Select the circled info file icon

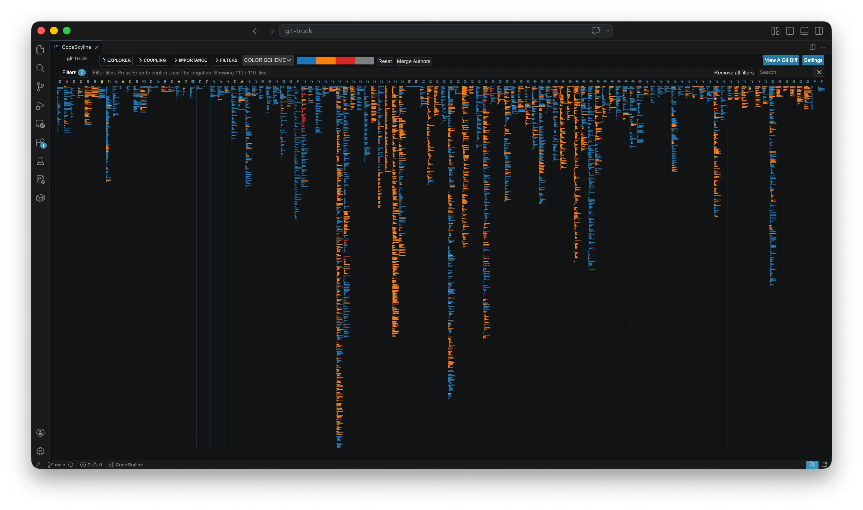click(x=144, y=82)
